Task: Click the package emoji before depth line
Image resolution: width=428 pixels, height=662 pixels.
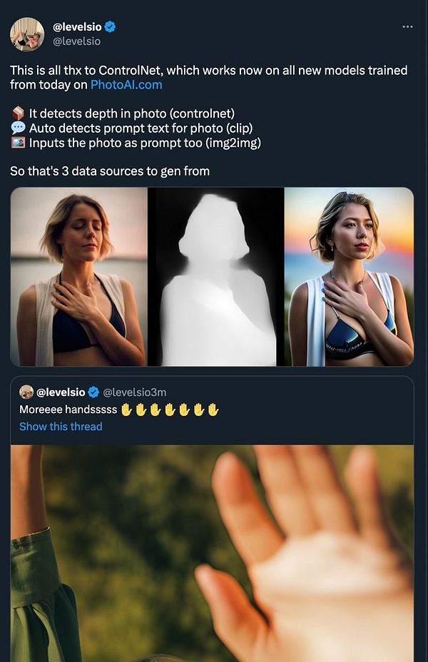Action: 18,113
